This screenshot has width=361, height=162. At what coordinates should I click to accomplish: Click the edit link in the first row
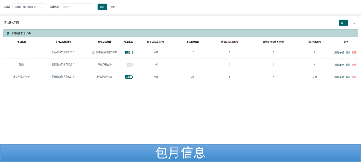(x=348, y=53)
